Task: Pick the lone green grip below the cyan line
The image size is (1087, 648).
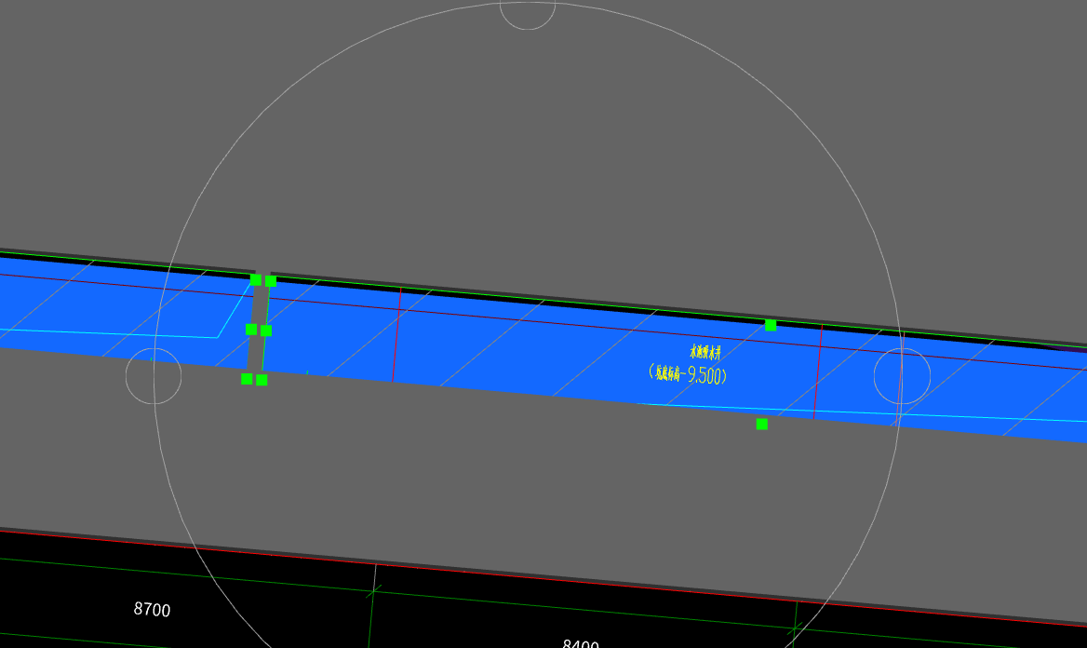Action: click(x=762, y=424)
